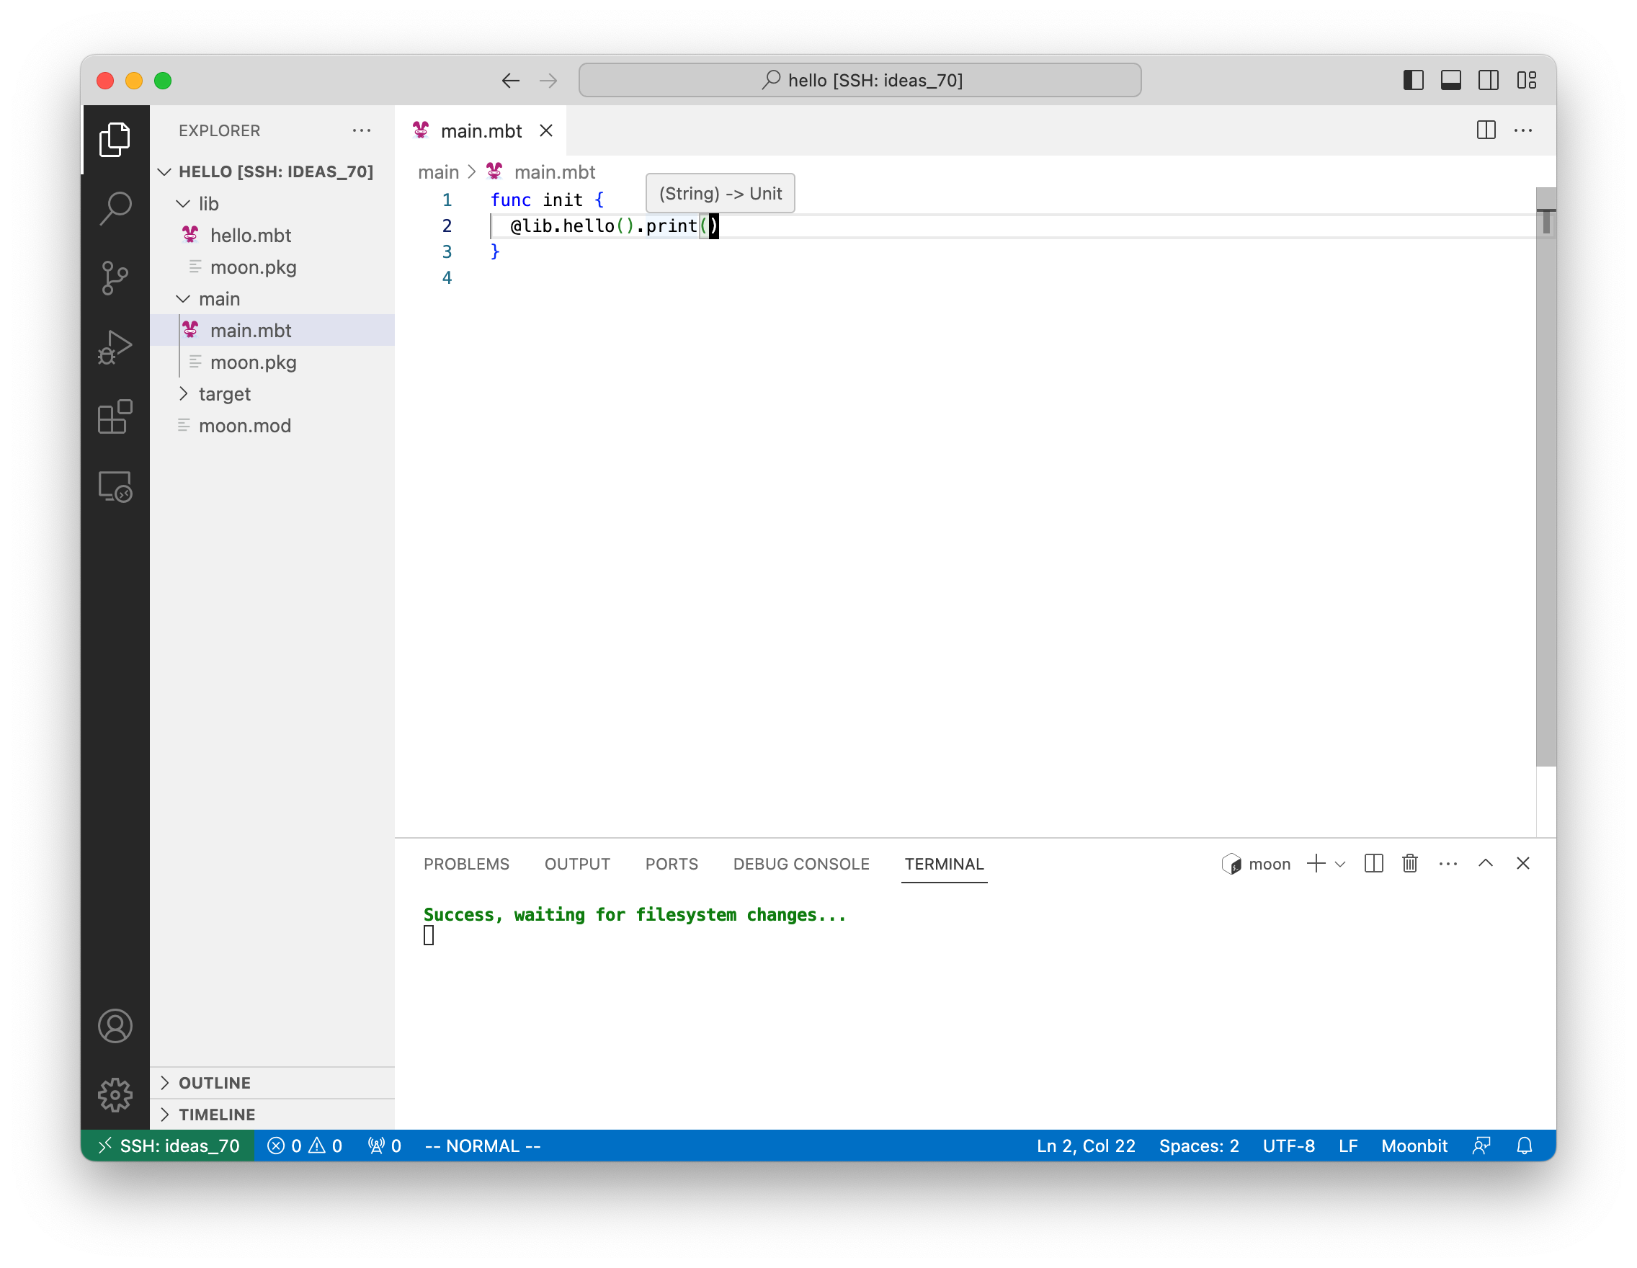
Task: Kill terminal with trash icon
Action: coord(1409,863)
